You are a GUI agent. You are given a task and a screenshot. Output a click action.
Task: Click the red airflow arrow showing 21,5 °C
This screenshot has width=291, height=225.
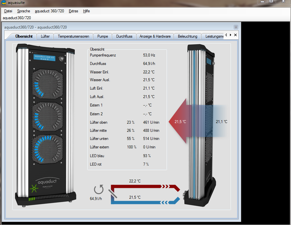(180, 121)
